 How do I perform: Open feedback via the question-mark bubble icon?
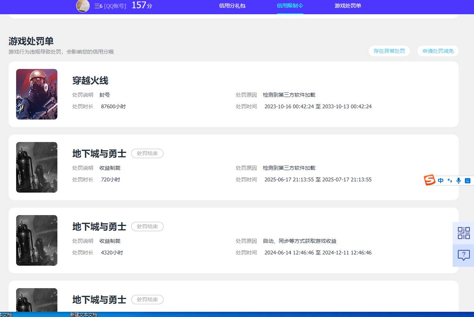point(463,255)
